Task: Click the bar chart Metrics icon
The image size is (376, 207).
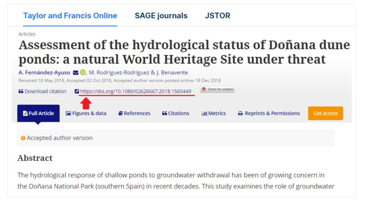Action: (204, 113)
